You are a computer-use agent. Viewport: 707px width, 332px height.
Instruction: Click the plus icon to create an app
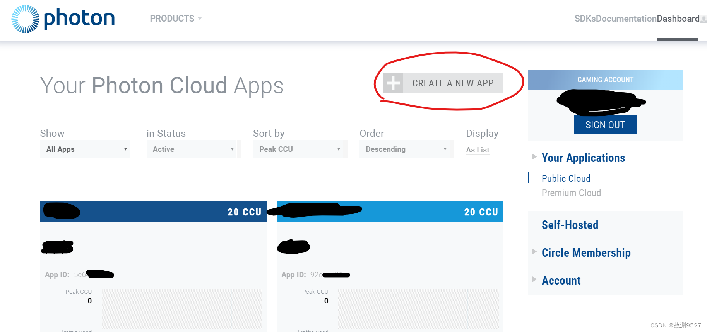393,83
